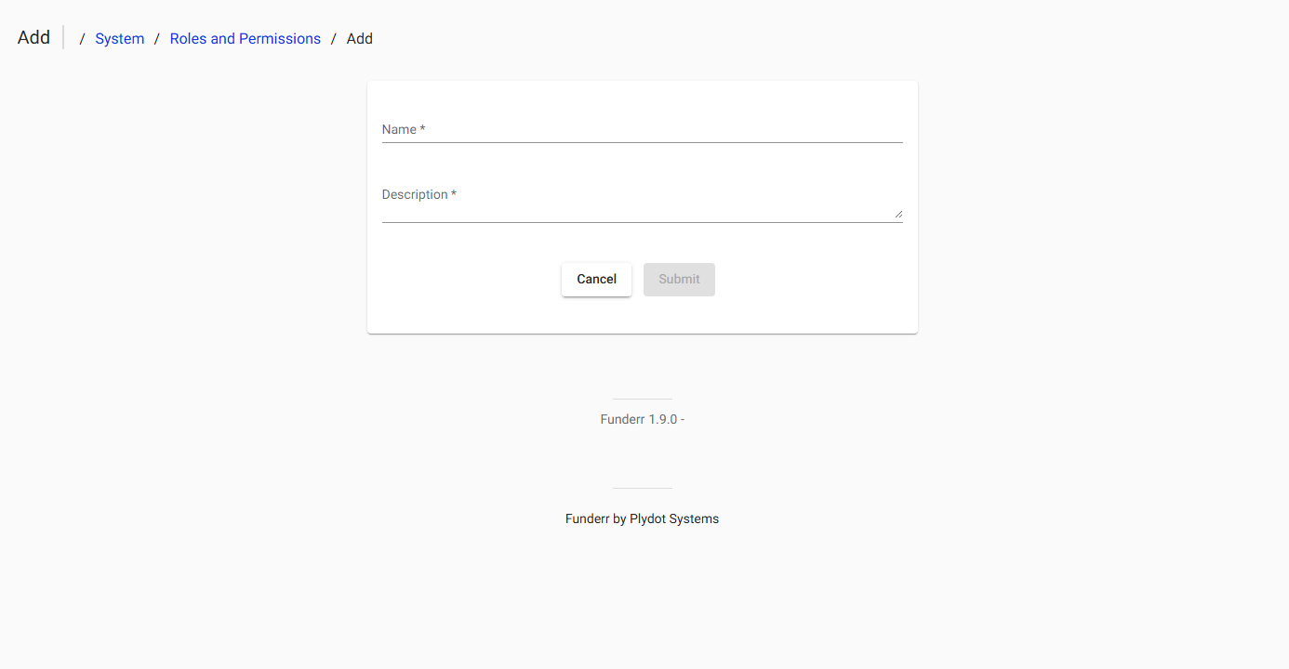Click the slash before the Add breadcrumb
1289x669 pixels.
tap(334, 39)
